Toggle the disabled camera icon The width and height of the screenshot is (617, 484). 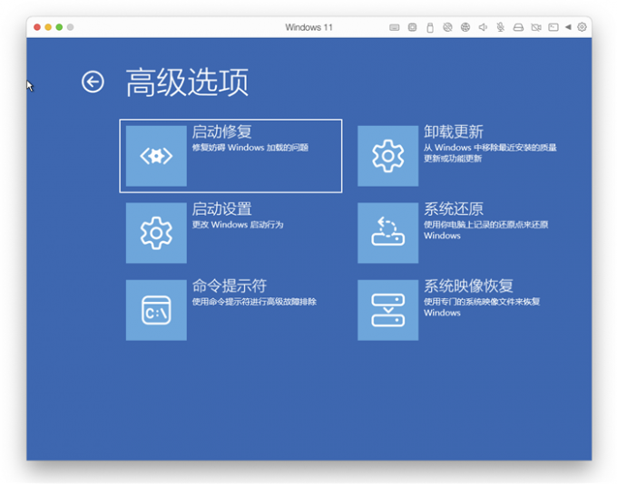[536, 27]
